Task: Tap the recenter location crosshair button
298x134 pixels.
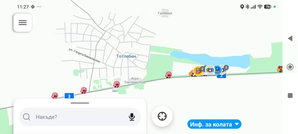Action: tap(162, 116)
